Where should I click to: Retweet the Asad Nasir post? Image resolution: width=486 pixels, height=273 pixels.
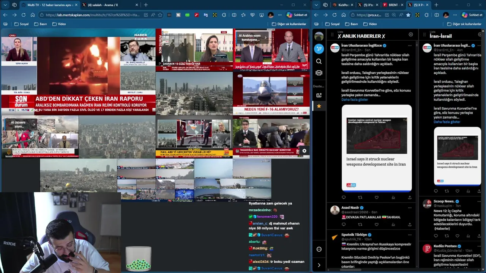click(360, 224)
